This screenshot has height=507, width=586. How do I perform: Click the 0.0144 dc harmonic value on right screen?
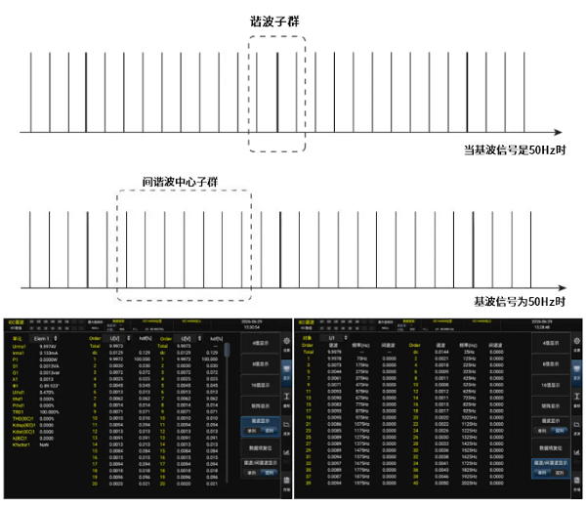coord(441,353)
